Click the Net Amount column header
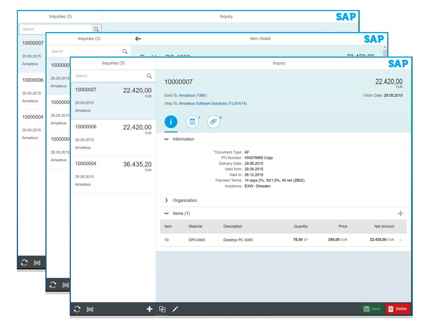Viewport: 439px width, 330px height. point(384,226)
